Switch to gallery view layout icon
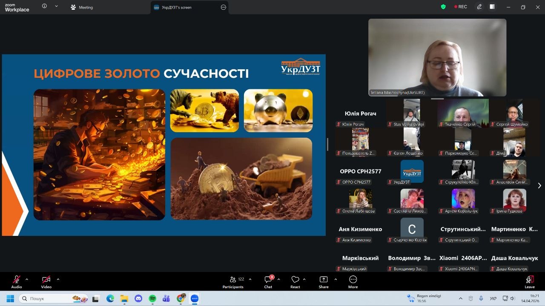 tap(492, 7)
